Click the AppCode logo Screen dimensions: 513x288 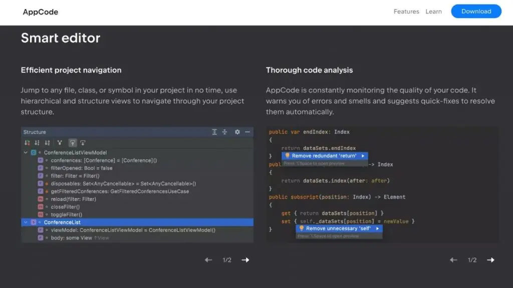[40, 11]
